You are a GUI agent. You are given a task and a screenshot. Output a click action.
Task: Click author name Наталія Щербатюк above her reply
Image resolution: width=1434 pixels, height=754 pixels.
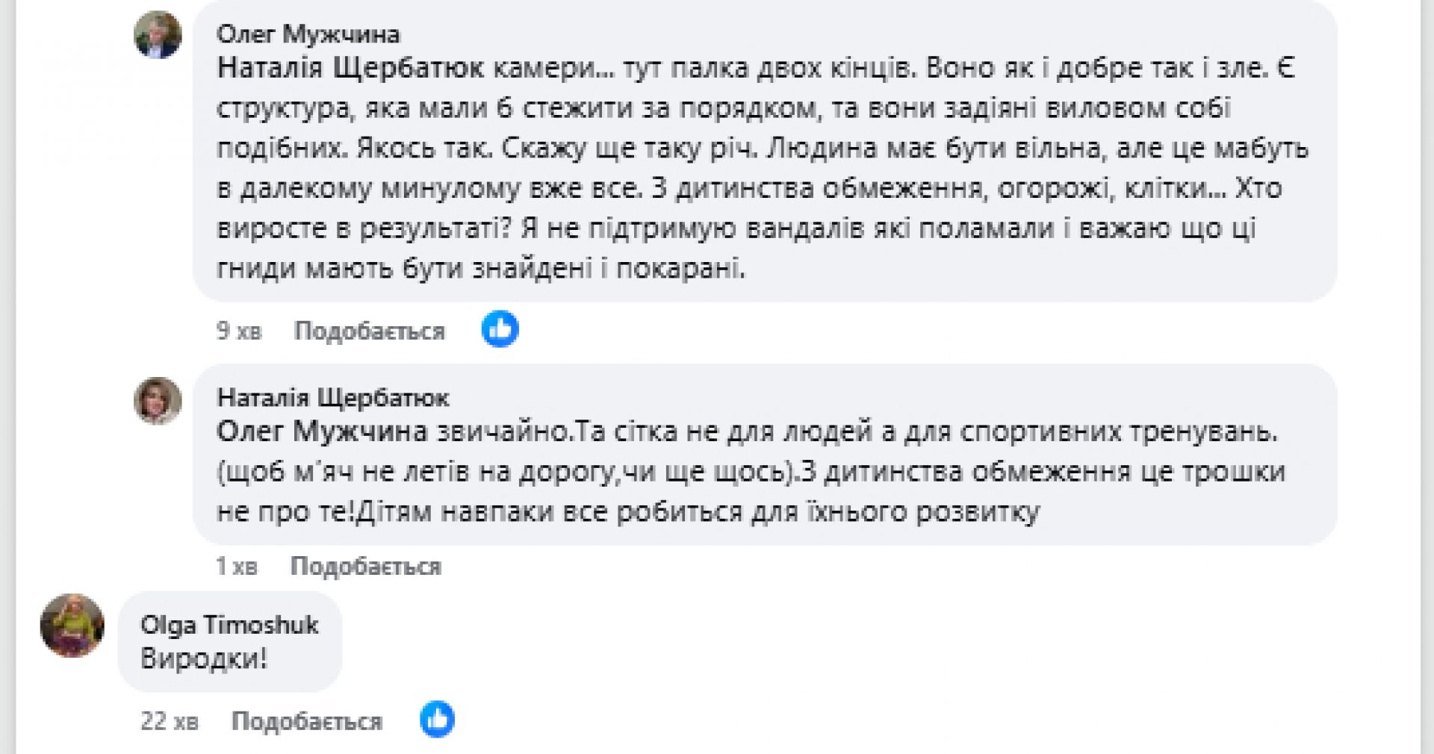click(x=332, y=398)
